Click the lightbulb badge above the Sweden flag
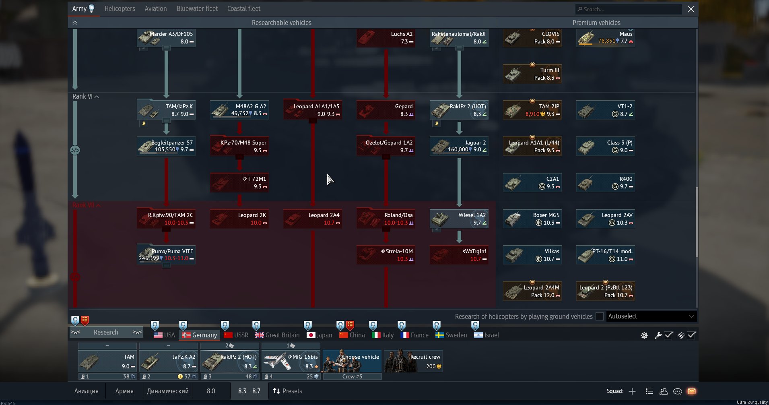This screenshot has height=405, width=769. 437,325
